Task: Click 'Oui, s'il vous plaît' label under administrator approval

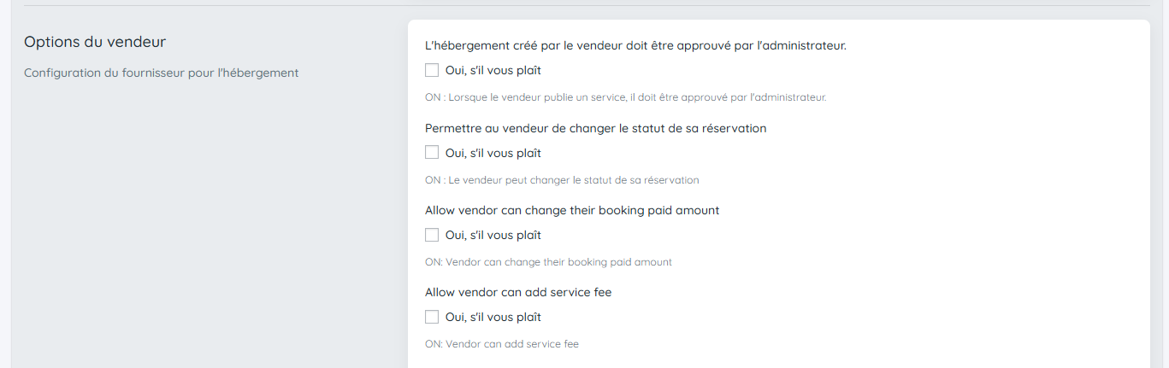Action: click(x=493, y=70)
